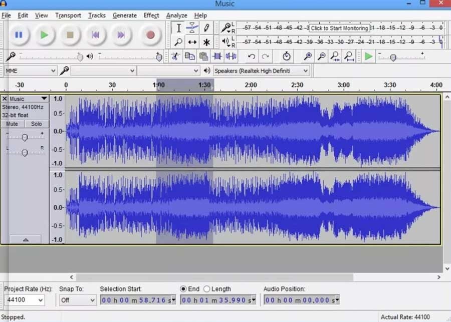Viewport: 451px width, 322px height.
Task: Zoom In on the waveform
Action: (308, 56)
